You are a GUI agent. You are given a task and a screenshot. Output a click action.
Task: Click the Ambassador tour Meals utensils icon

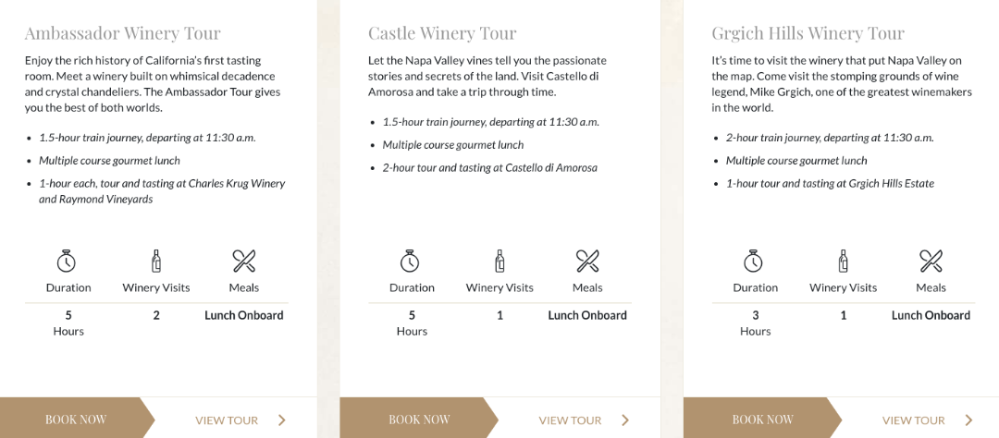click(244, 261)
